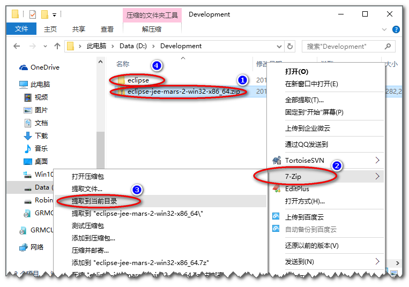Refresh the folder view
This screenshot has width=409, height=287.
click(x=290, y=47)
